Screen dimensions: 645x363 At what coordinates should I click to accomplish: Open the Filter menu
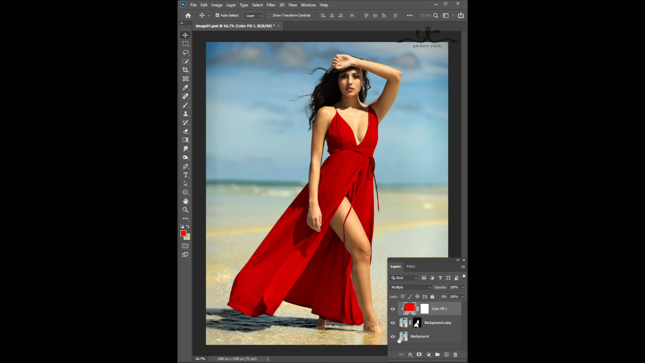point(271,5)
